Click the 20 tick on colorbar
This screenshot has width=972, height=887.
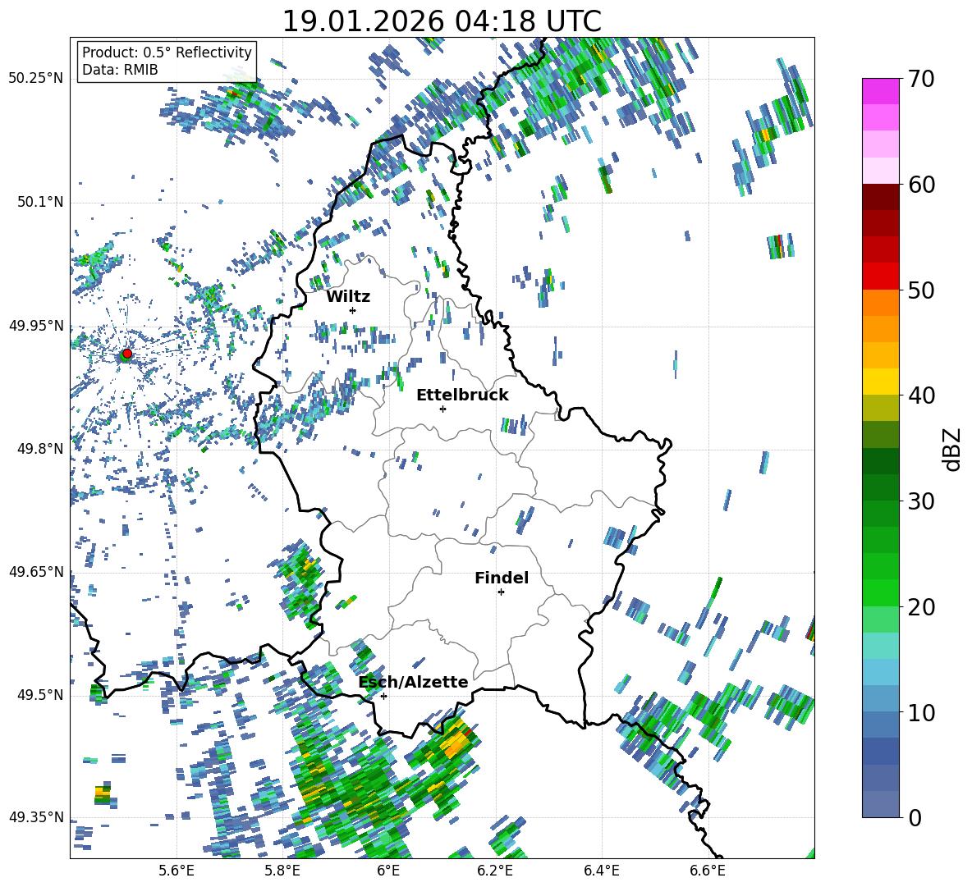click(x=921, y=607)
